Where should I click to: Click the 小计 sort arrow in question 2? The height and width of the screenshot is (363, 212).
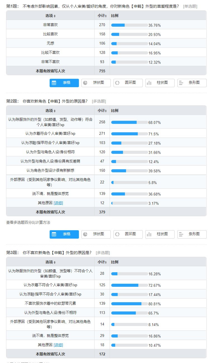105,111
